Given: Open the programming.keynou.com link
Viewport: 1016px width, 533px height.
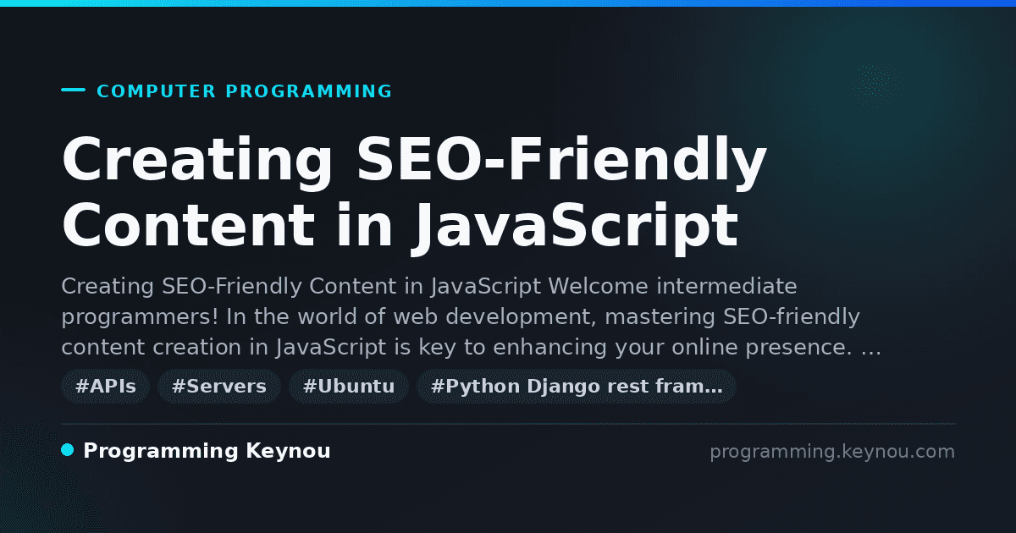Looking at the screenshot, I should point(832,452).
